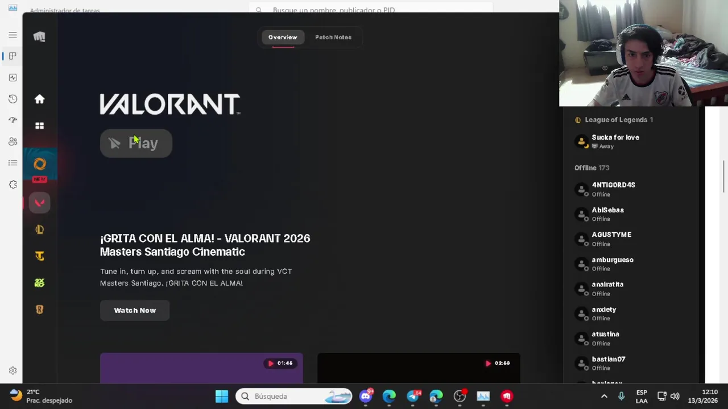Open the Riot Client taskbar icon
Image resolution: width=728 pixels, height=409 pixels.
click(x=507, y=396)
